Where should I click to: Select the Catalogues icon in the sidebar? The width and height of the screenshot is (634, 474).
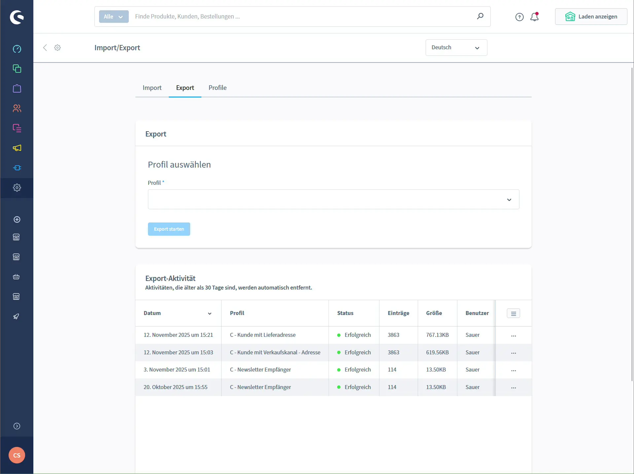(17, 68)
